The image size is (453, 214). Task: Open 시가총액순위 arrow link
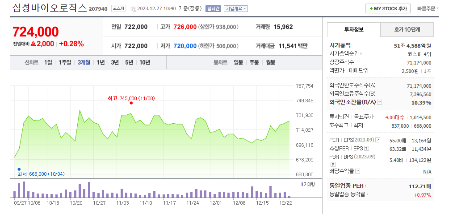coord(345,54)
